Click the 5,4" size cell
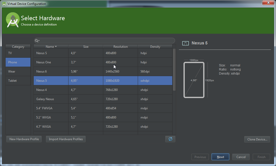The height and width of the screenshot is (166, 276). [x=86, y=108]
